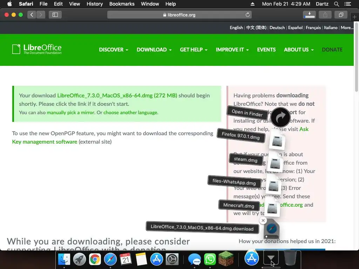Open the View menu
This screenshot has width=359, height=269.
point(74,4)
